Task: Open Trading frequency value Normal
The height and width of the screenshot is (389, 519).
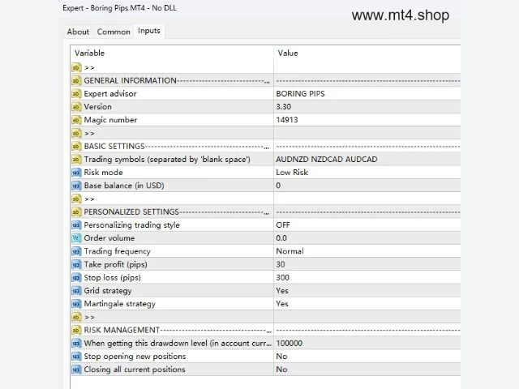Action: pyautogui.click(x=290, y=251)
